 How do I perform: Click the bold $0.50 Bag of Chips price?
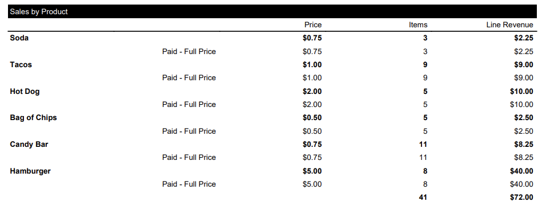(312, 118)
